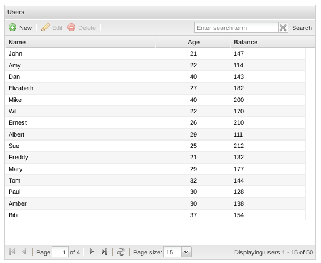Open the Page size dropdown arrow

[x=186, y=252]
